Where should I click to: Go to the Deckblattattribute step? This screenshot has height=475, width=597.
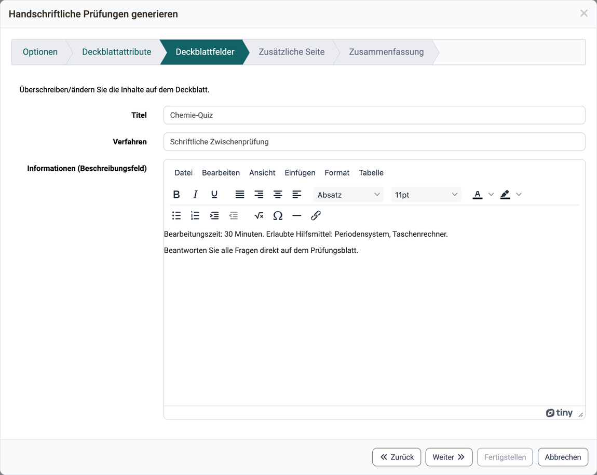click(x=116, y=52)
